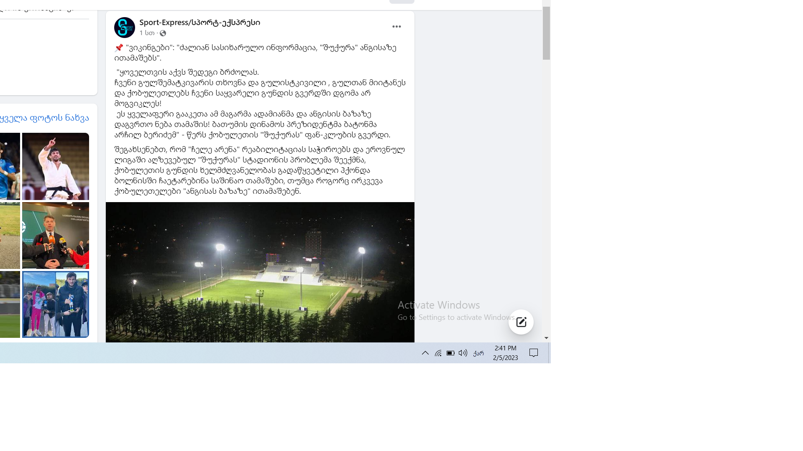Open the night stadium post photo

260,272
